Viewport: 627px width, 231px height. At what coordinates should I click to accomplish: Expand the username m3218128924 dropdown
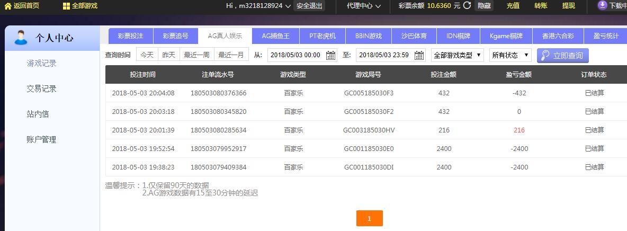[x=259, y=6]
